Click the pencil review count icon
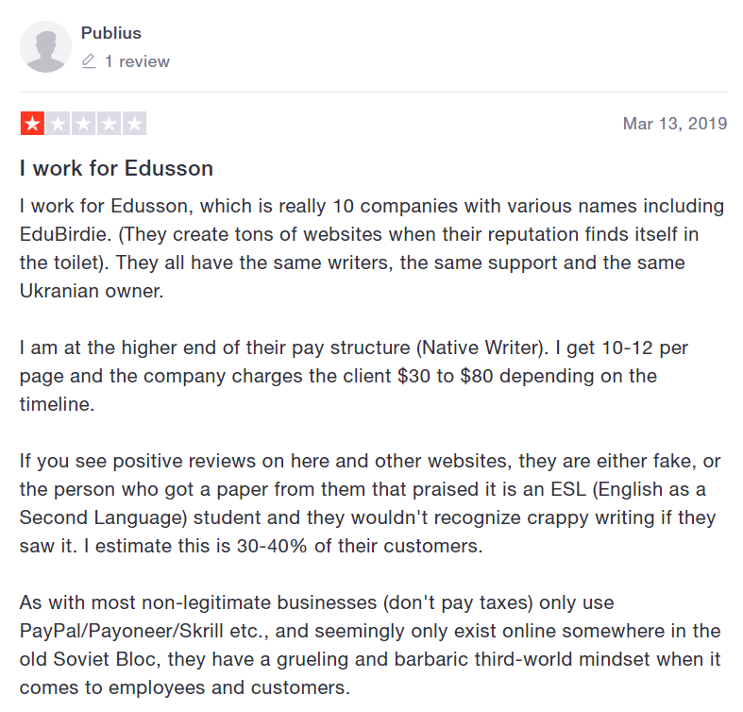The image size is (743, 712). [x=89, y=61]
